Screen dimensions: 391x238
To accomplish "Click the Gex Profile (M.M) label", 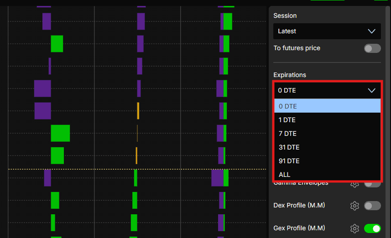I will pos(299,228).
